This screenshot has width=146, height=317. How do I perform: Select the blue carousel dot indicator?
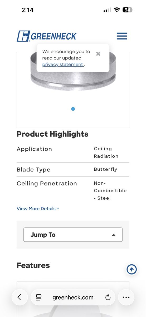(x=73, y=109)
